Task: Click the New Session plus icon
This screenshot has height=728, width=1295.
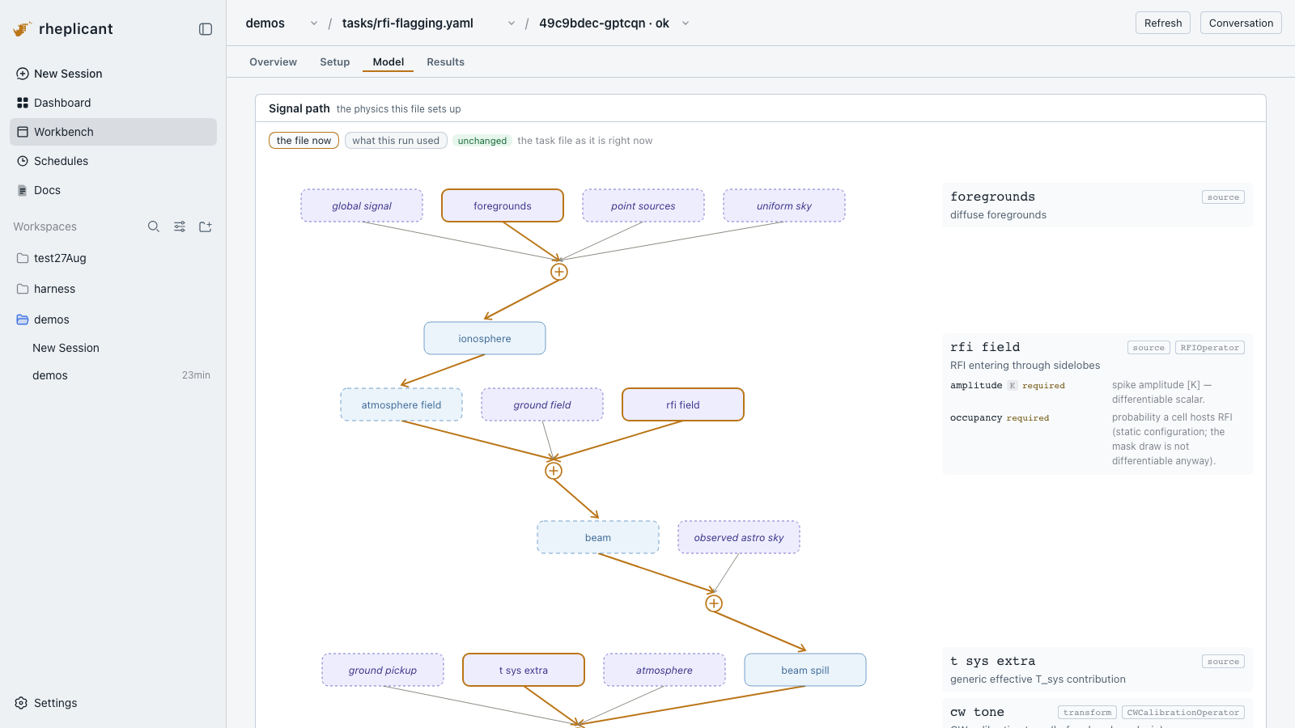Action: [23, 74]
